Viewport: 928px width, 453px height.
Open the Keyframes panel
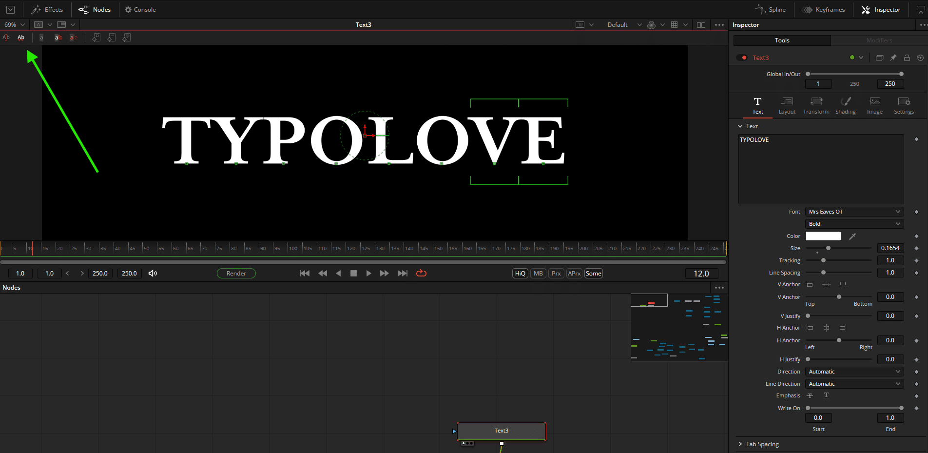pos(824,9)
